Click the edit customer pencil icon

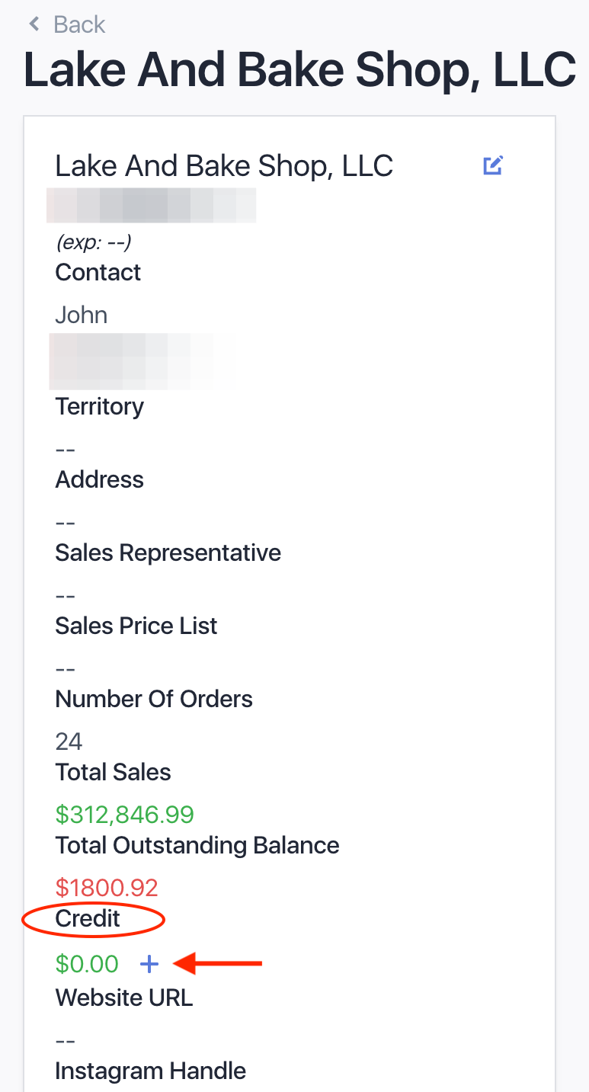(x=493, y=165)
